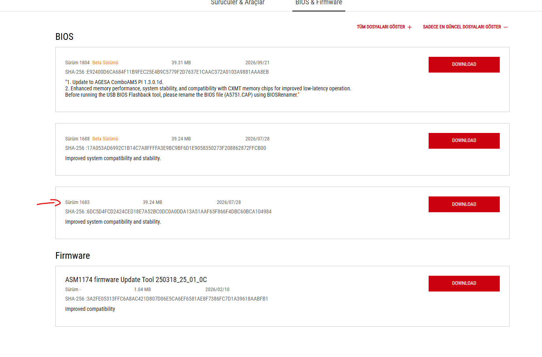Download the ASM1174 firmware update tool
The width and height of the screenshot is (542, 357).
[x=464, y=284]
